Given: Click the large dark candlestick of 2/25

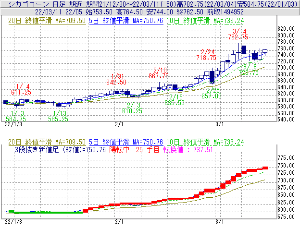Looking at the screenshot, I should click(212, 77).
